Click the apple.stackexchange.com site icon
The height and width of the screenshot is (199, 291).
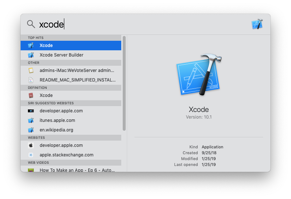[x=31, y=155]
